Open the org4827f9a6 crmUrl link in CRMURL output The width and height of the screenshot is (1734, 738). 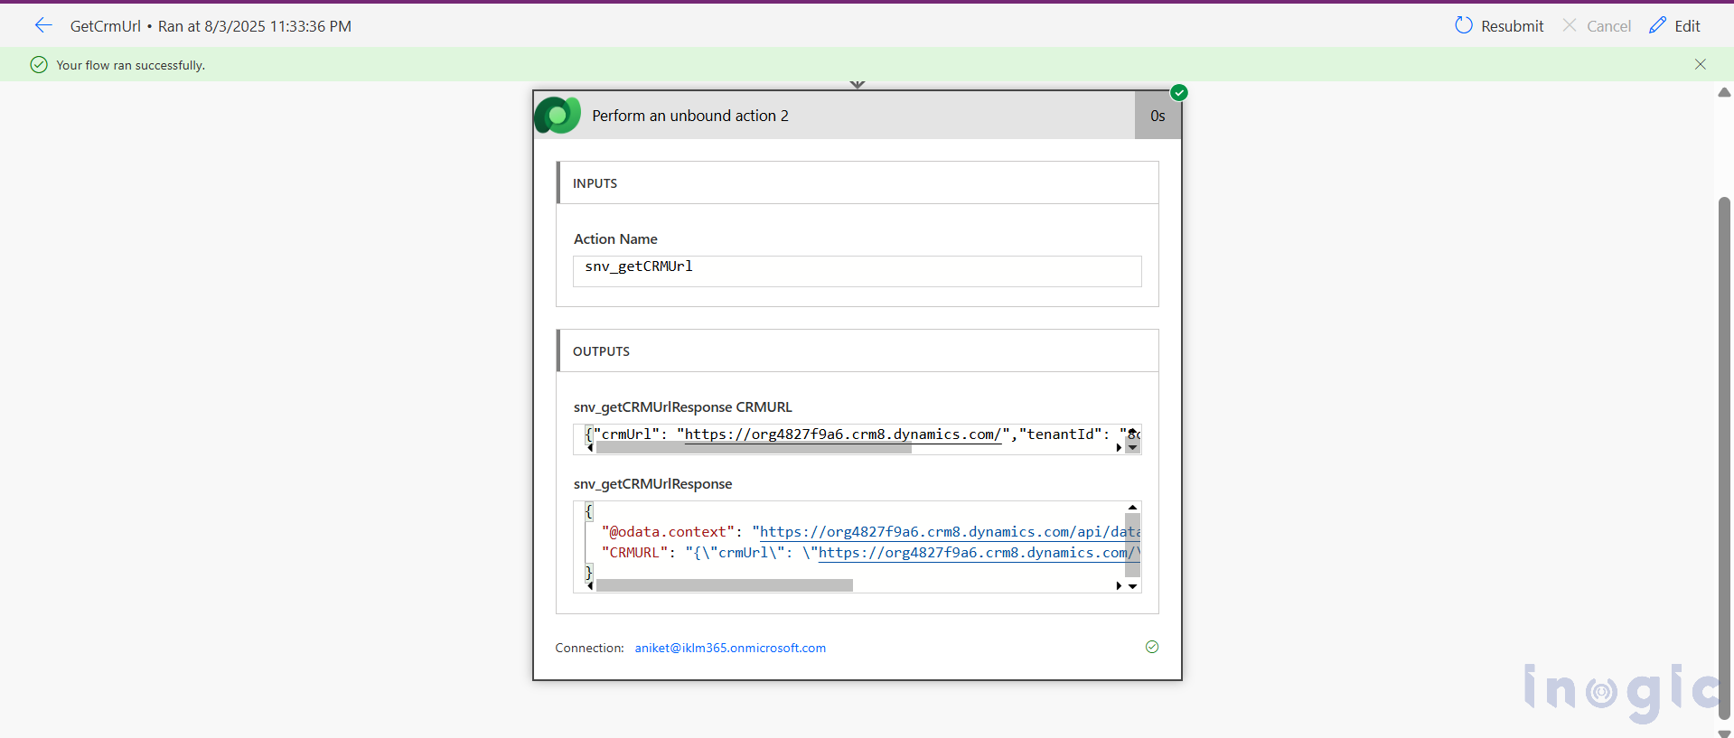[x=842, y=434]
